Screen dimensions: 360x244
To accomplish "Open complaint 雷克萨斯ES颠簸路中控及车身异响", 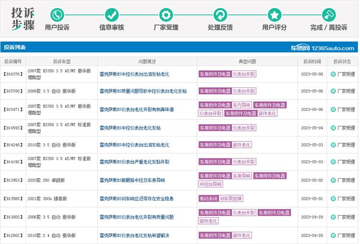I will click(x=132, y=180).
